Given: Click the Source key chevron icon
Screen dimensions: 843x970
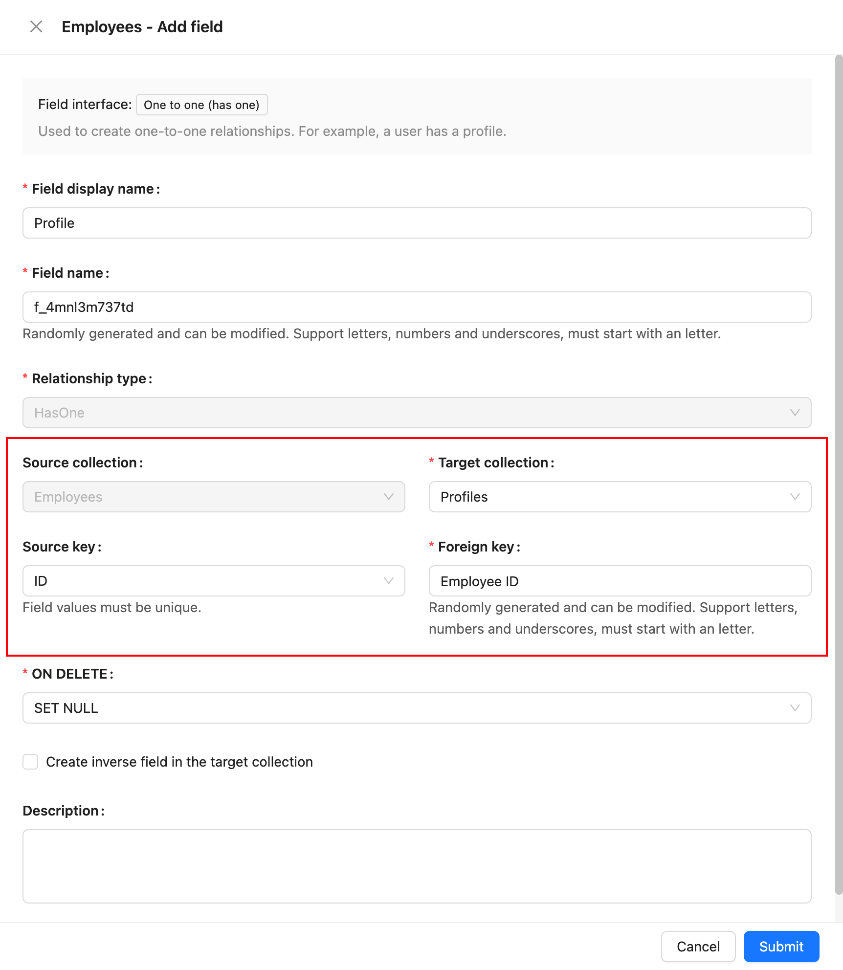Looking at the screenshot, I should click(388, 581).
